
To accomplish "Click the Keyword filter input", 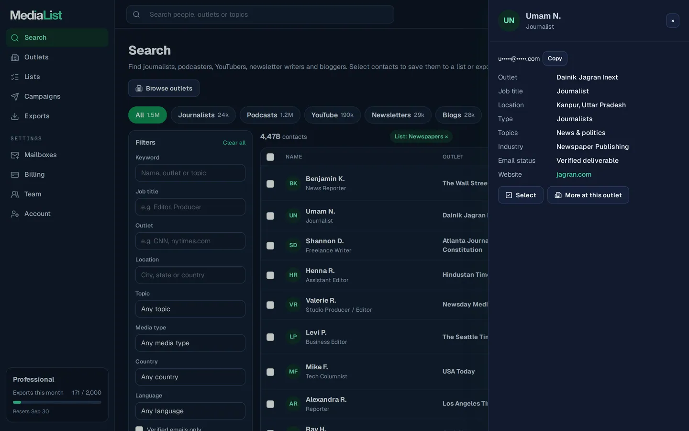I will (190, 173).
